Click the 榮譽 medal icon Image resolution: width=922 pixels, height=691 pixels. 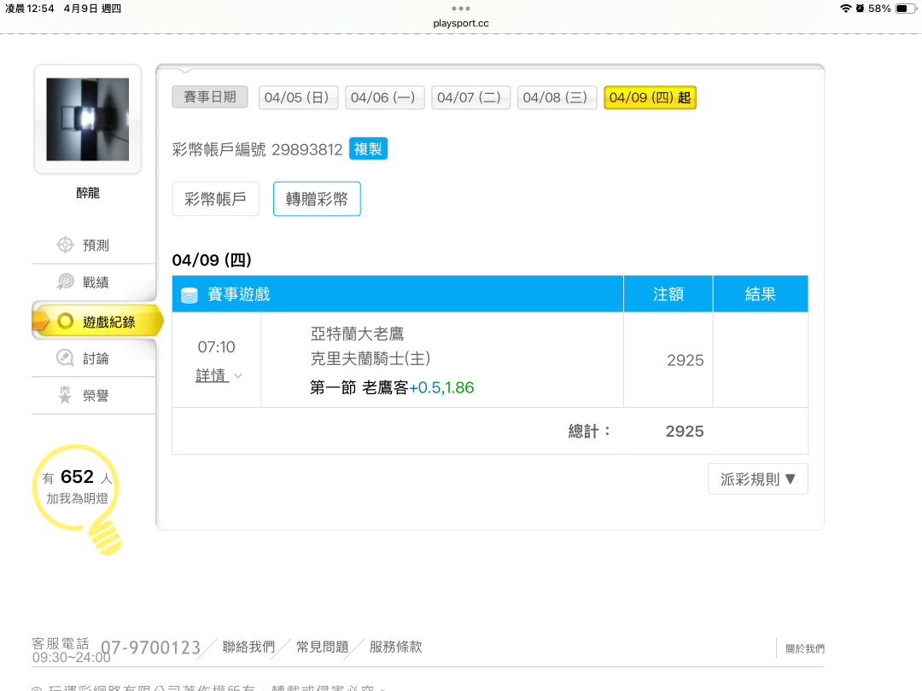[x=65, y=396]
